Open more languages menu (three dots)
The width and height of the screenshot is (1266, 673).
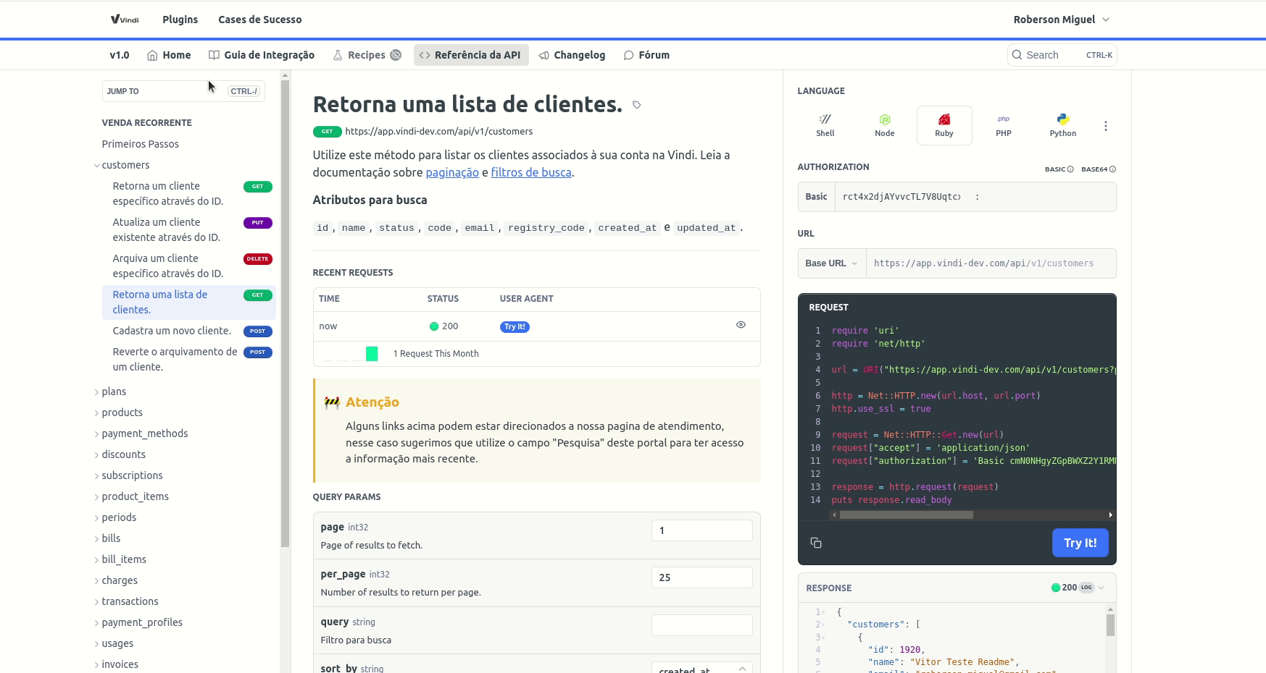tap(1106, 126)
